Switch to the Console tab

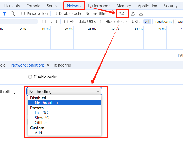(x=33, y=6)
